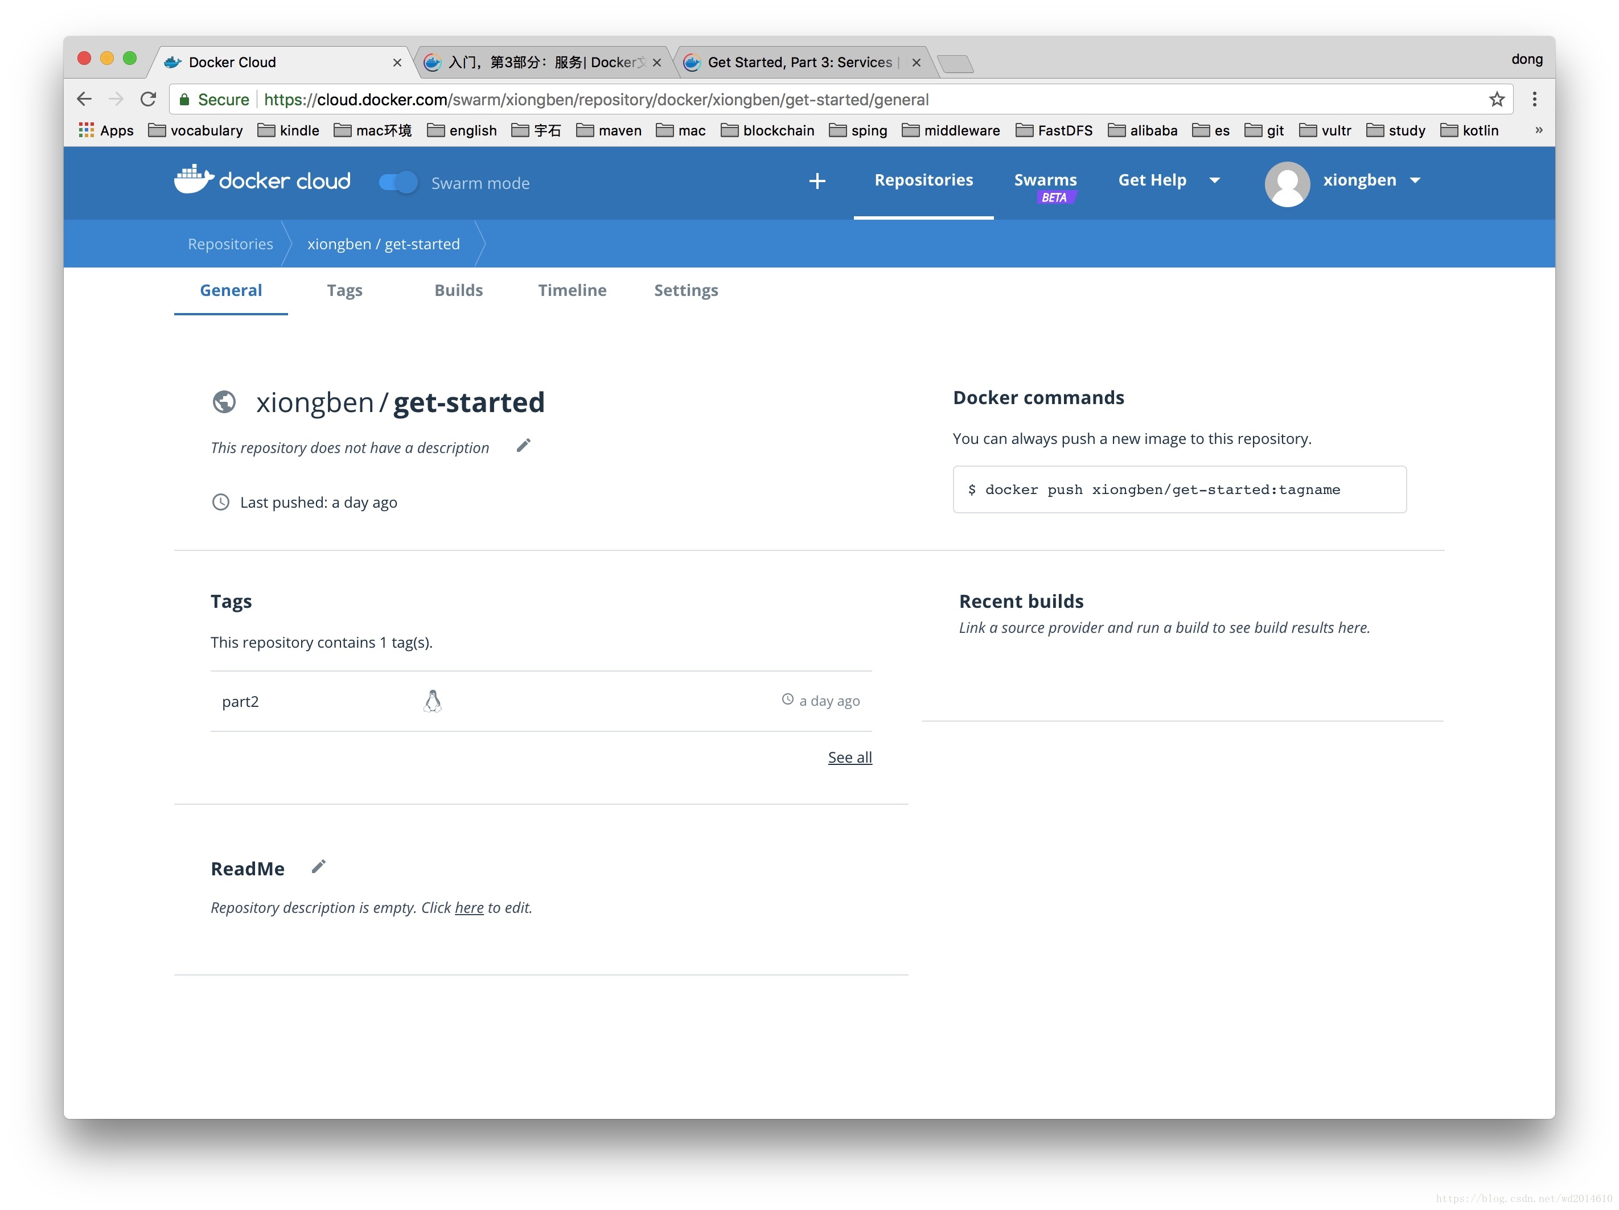Image resolution: width=1619 pixels, height=1210 pixels.
Task: Click the 'Docker commands' heading
Action: pos(1038,397)
